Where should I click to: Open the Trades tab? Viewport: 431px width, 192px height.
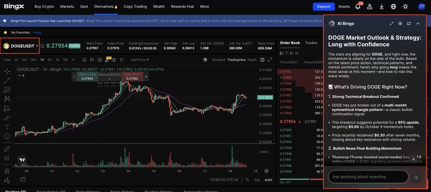pyautogui.click(x=311, y=43)
